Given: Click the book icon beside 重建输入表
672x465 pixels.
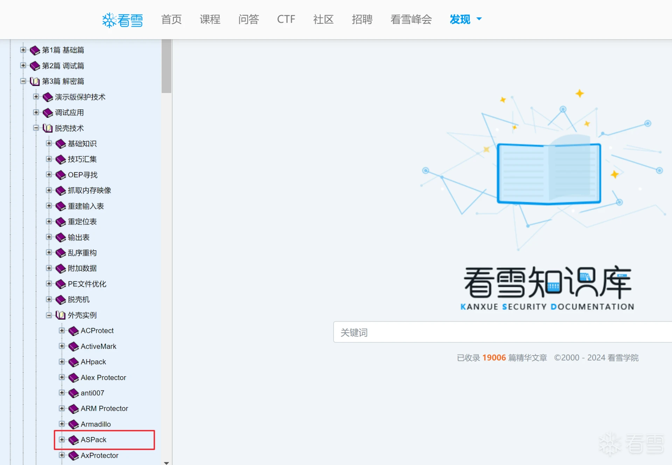Looking at the screenshot, I should (61, 206).
